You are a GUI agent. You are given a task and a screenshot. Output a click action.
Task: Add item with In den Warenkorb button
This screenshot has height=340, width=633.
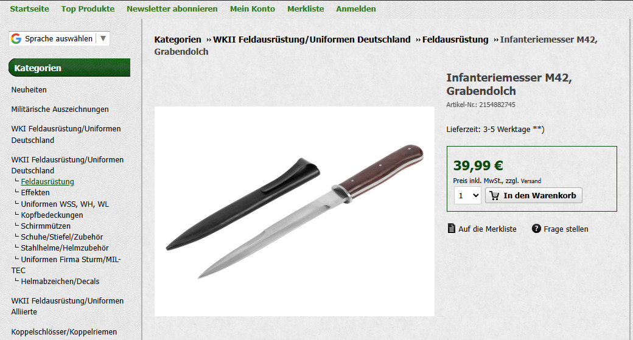[x=534, y=196]
